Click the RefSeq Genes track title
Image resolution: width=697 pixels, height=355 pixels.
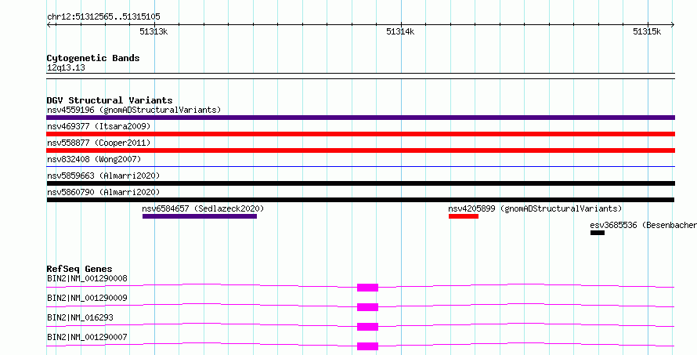(79, 269)
